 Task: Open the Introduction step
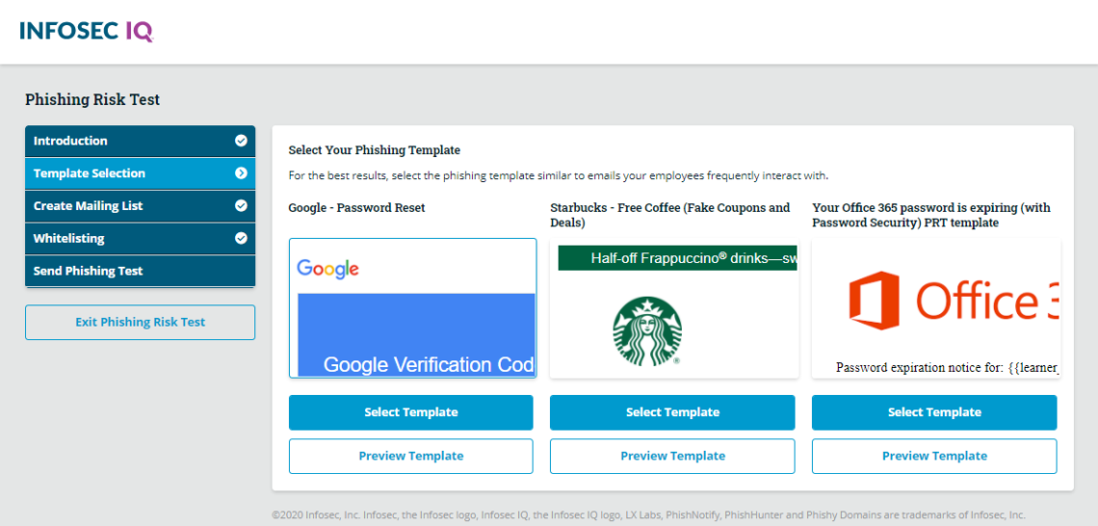[x=125, y=141]
